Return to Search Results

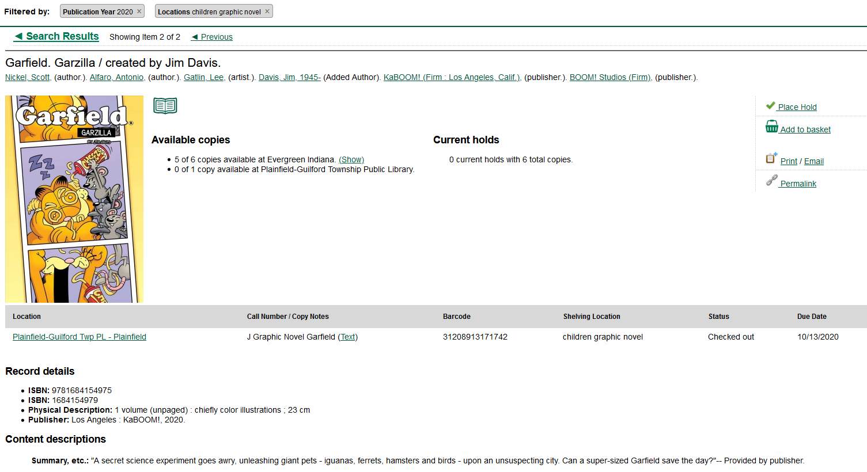(x=56, y=36)
